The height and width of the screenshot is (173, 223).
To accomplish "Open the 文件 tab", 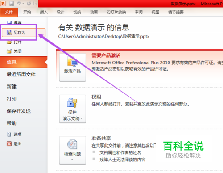I will pos(9,12).
